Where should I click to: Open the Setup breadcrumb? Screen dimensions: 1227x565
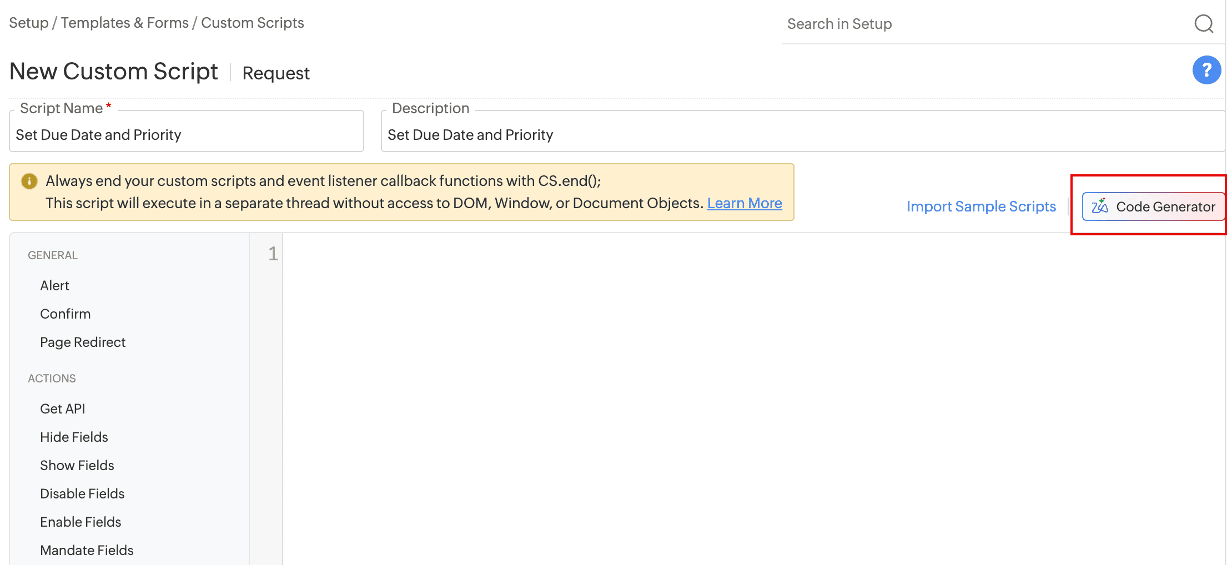(x=29, y=23)
